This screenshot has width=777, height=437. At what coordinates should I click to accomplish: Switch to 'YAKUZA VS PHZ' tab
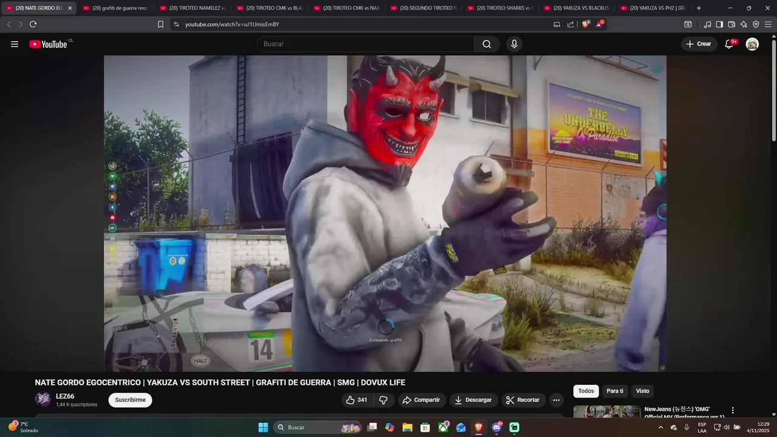click(x=654, y=8)
